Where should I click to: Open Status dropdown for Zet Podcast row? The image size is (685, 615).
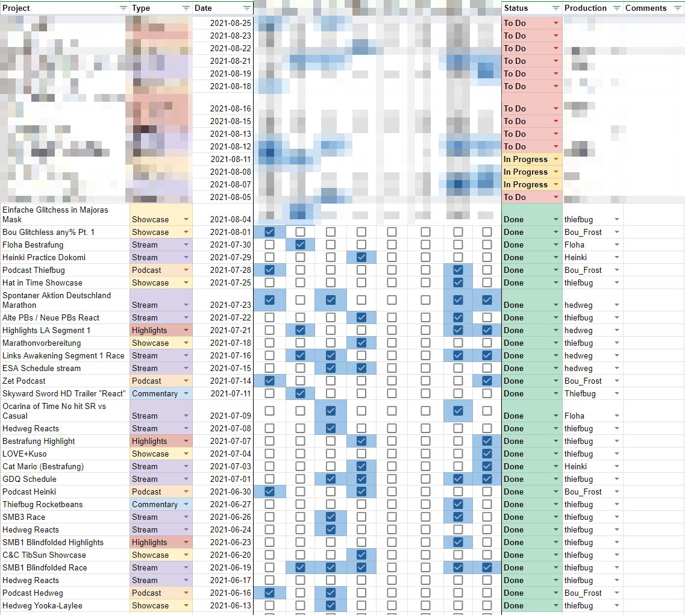(x=555, y=381)
